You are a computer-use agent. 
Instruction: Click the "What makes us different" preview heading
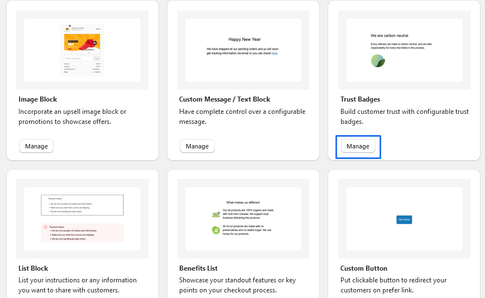coord(243,202)
